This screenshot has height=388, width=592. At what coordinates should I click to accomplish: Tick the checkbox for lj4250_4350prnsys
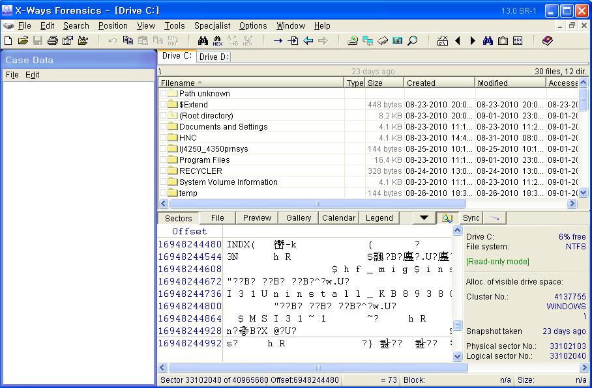click(x=163, y=148)
